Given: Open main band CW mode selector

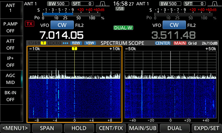Looking at the screenshot, I should (x=62, y=25).
